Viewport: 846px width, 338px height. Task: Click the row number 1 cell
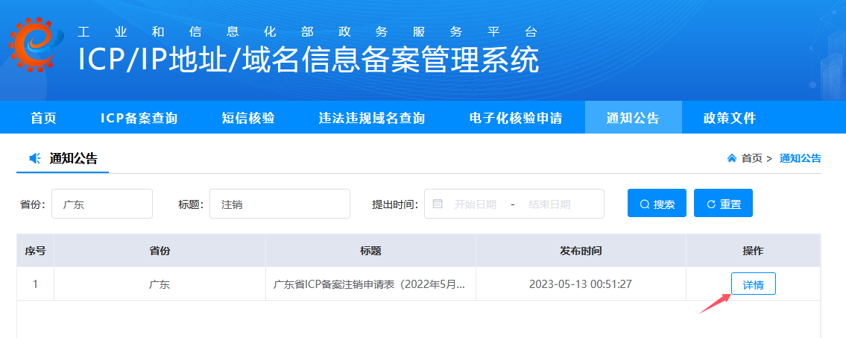[x=35, y=284]
